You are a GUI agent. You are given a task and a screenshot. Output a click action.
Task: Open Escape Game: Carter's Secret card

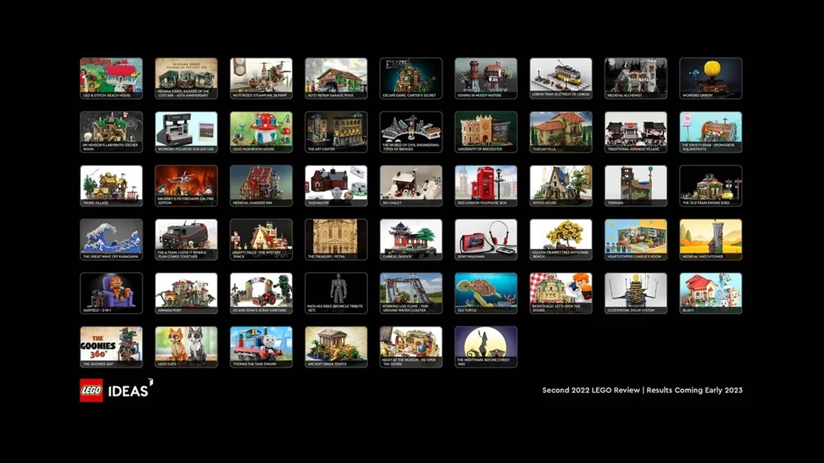tap(411, 78)
